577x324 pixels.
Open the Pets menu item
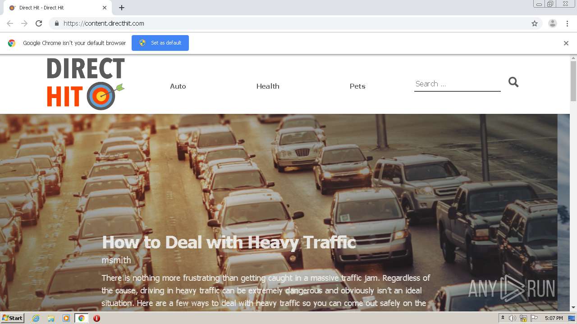pos(357,86)
